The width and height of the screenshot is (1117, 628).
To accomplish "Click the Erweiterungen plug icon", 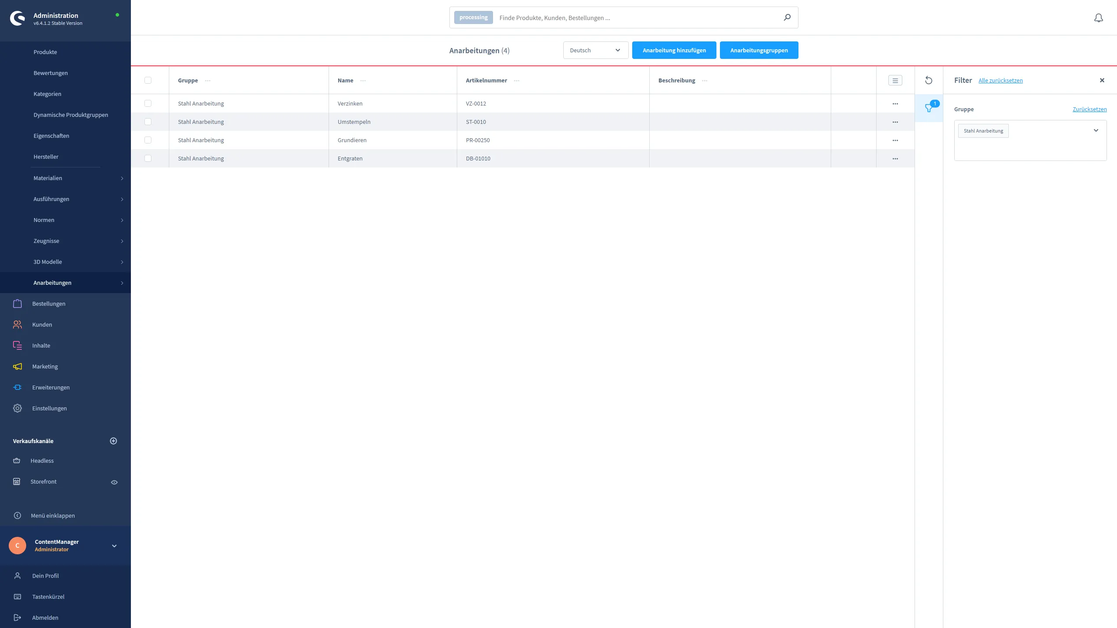I will (x=17, y=387).
